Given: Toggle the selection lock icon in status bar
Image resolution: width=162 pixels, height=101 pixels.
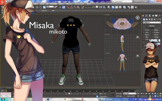Looking at the screenshot, I should (66, 94).
